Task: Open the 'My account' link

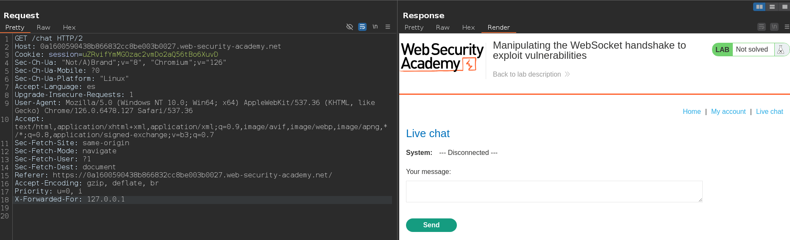Action: (x=728, y=112)
